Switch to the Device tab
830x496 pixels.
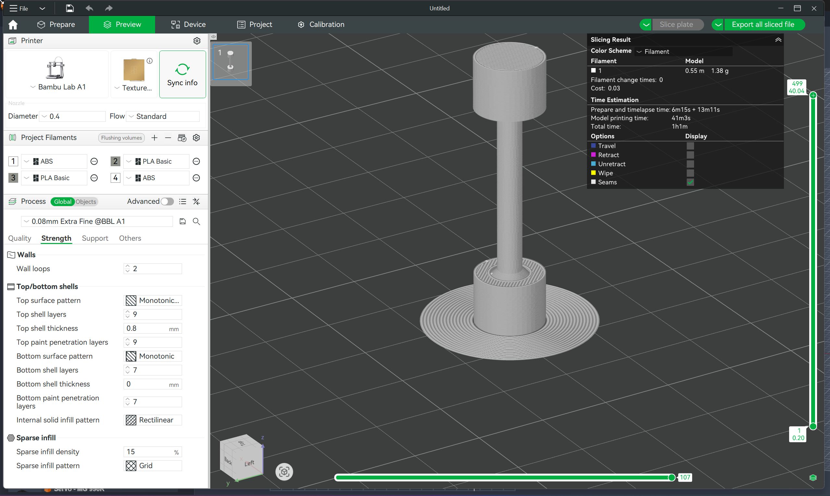click(x=188, y=24)
